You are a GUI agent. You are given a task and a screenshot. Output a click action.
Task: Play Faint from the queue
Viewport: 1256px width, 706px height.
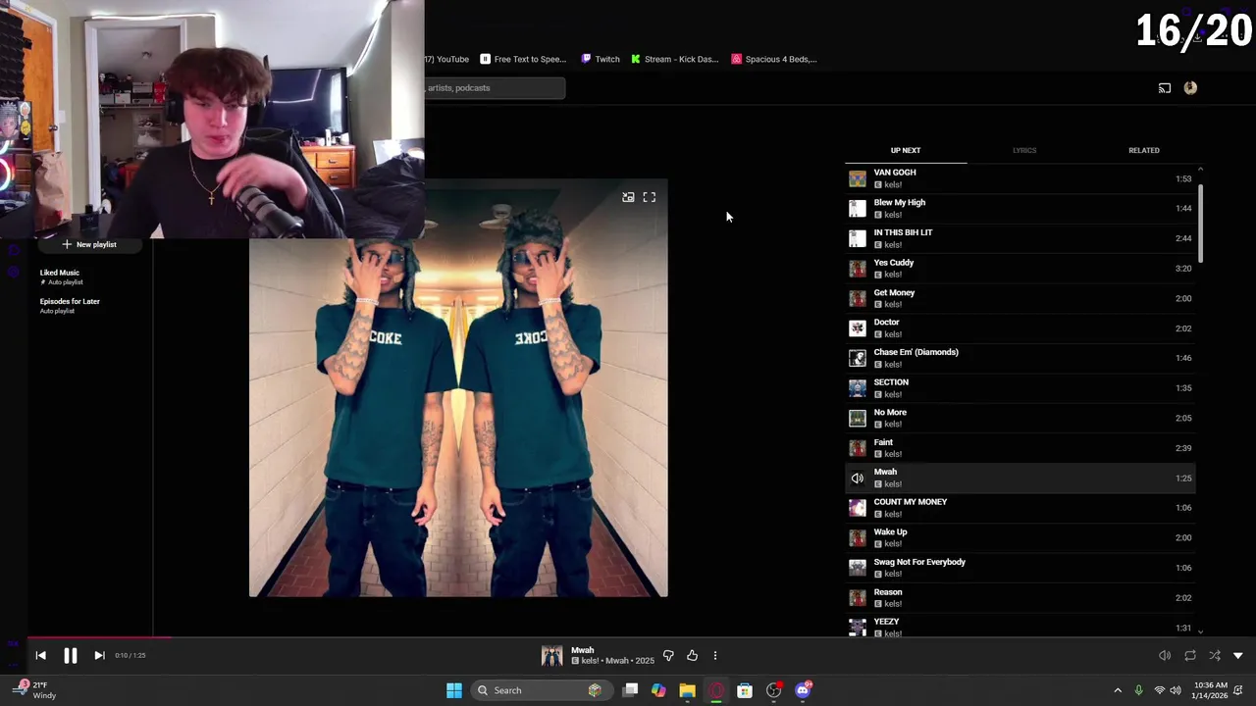1020,447
